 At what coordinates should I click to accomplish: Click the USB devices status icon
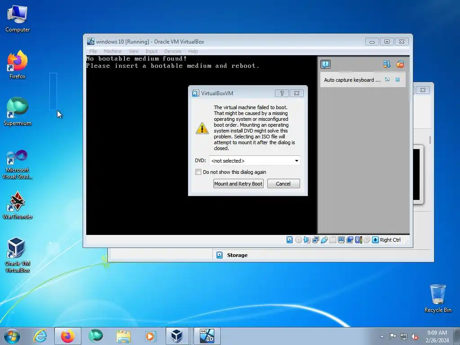[324, 240]
